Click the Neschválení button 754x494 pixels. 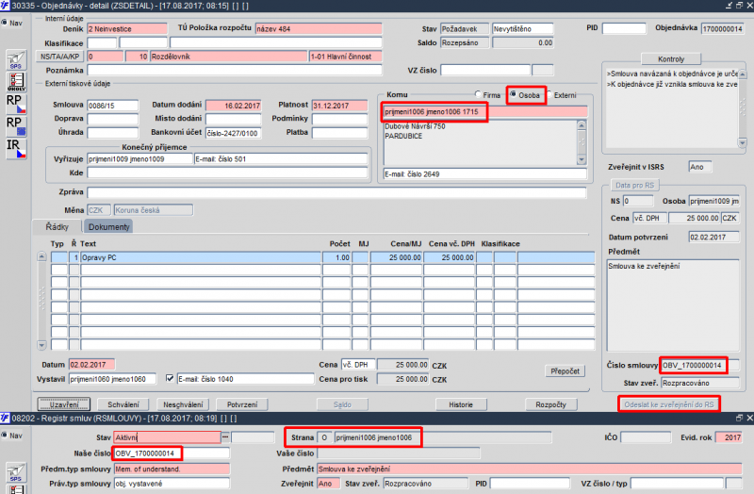183,404
